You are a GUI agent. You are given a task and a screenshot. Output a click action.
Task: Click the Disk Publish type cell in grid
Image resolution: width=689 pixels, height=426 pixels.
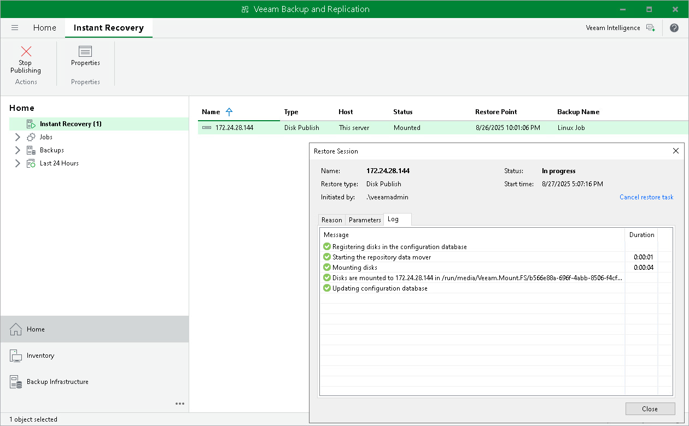(x=302, y=128)
